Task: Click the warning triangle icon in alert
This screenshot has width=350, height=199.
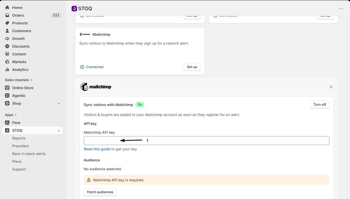Action: tap(89, 180)
